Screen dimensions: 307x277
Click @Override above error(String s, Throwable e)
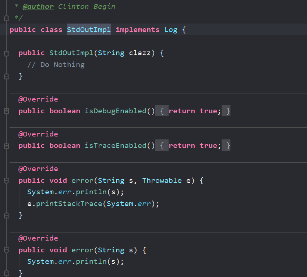click(38, 168)
